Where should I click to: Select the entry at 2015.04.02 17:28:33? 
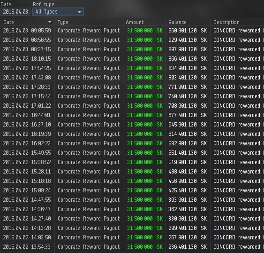click(132, 87)
